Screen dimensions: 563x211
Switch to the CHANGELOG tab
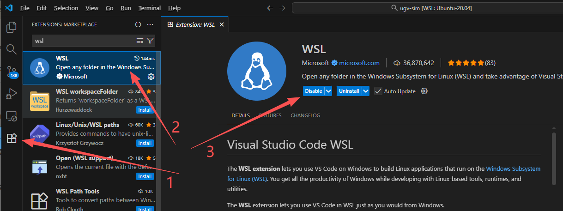point(305,115)
